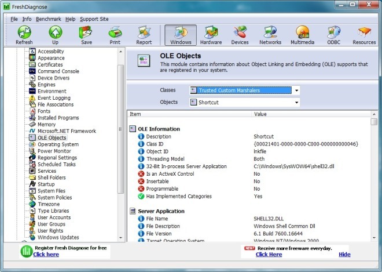Click the 'Click Here' freeware link
Screen dimensions: 382x272
tap(269, 255)
